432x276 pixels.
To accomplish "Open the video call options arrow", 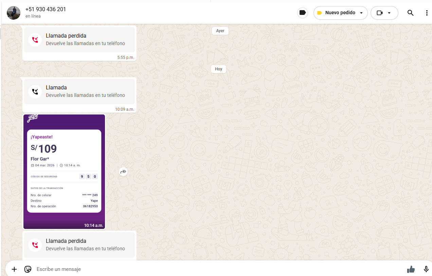I will pyautogui.click(x=389, y=13).
